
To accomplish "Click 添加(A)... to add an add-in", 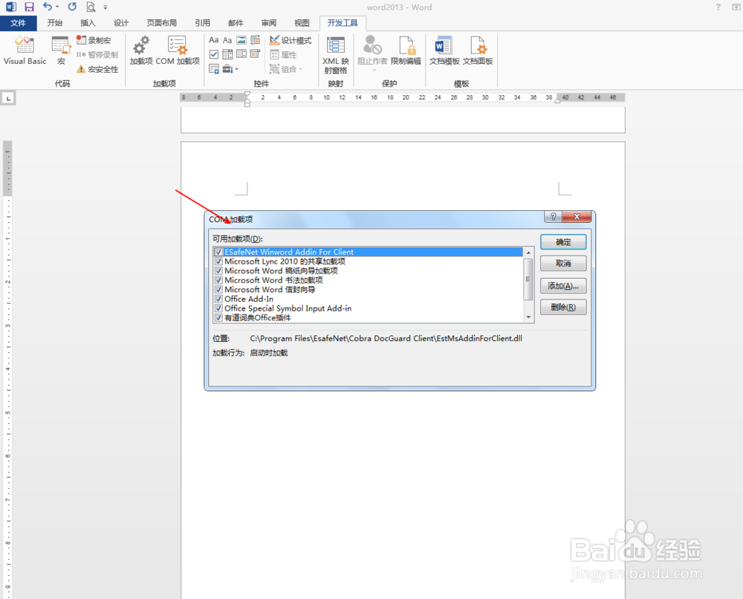I will [x=563, y=286].
